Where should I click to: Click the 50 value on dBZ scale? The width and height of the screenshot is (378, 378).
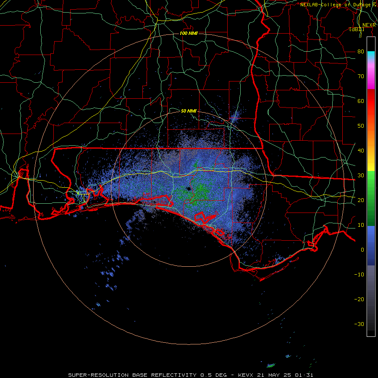click(x=361, y=126)
